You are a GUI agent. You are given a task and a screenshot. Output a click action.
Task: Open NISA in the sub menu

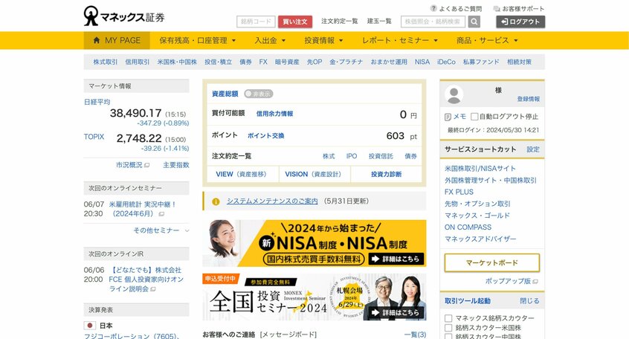(x=422, y=62)
